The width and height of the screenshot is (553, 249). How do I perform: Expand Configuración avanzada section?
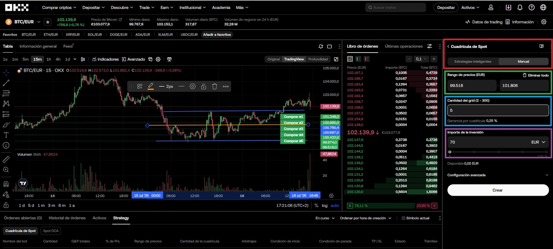tap(498, 175)
